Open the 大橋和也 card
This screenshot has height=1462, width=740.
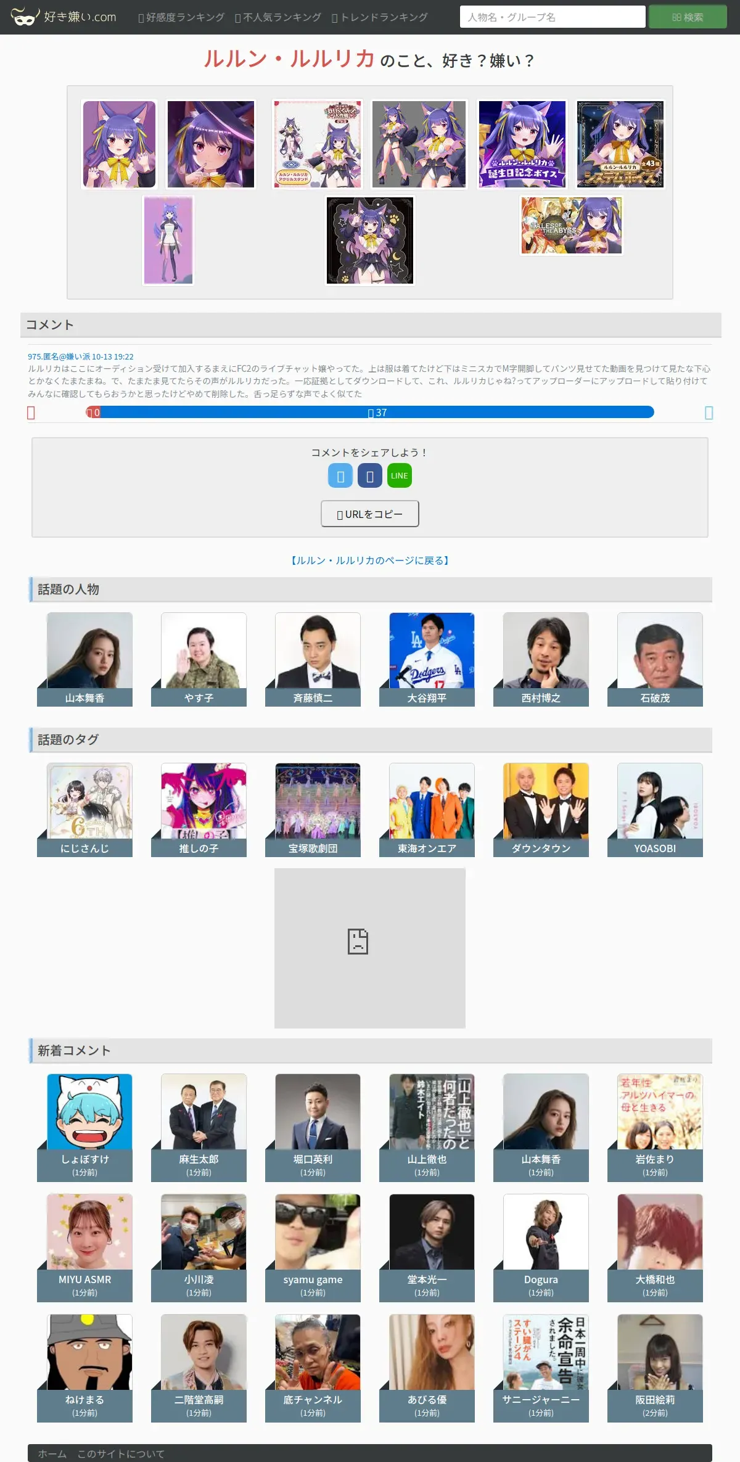(656, 1247)
